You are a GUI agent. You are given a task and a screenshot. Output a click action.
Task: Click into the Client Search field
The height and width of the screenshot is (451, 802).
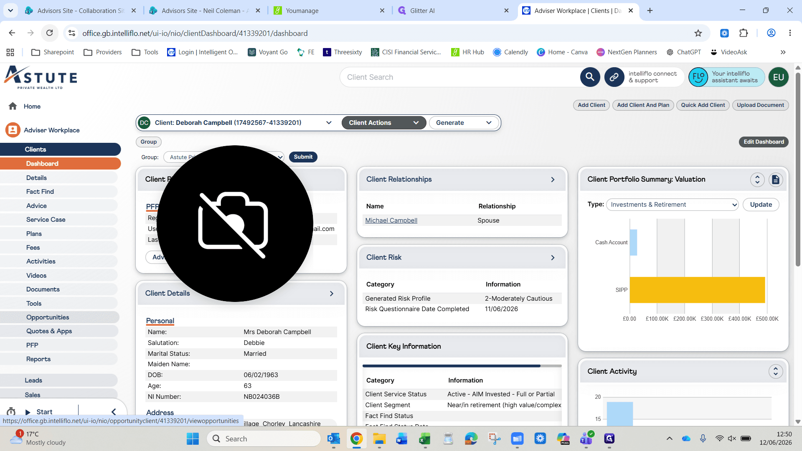[x=459, y=77]
